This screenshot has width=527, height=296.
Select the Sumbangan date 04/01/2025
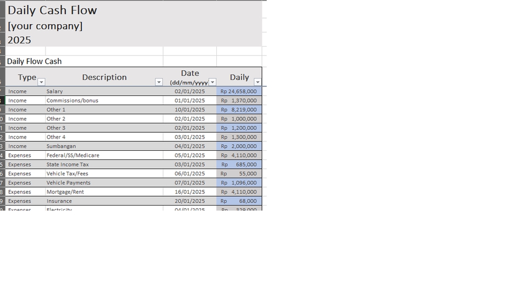pos(190,146)
